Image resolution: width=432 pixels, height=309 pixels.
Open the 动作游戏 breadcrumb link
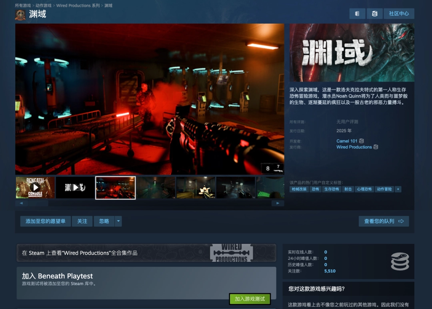tap(43, 6)
